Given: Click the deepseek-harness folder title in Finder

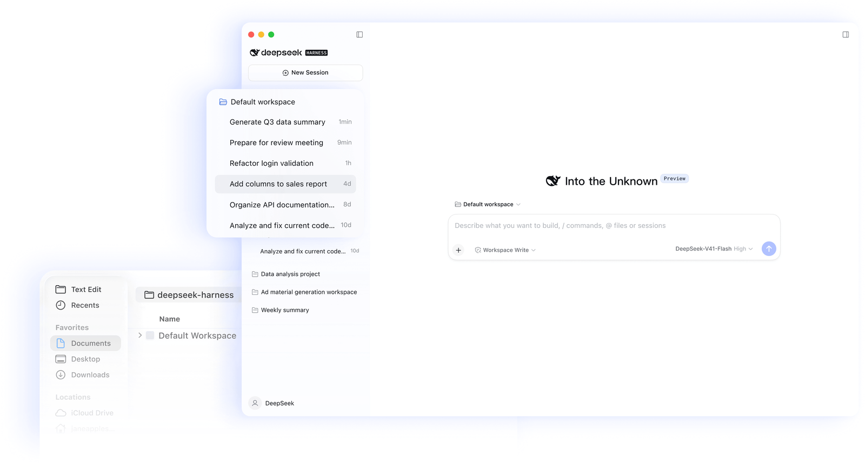Looking at the screenshot, I should 189,295.
